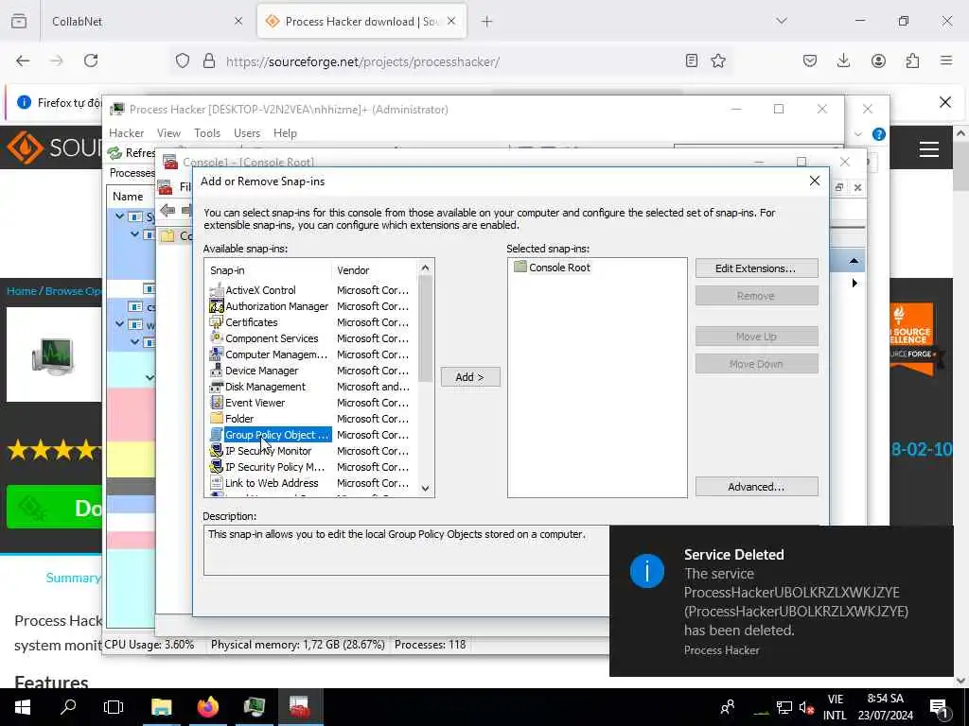List all tabs dropdown arrow

[x=782, y=21]
